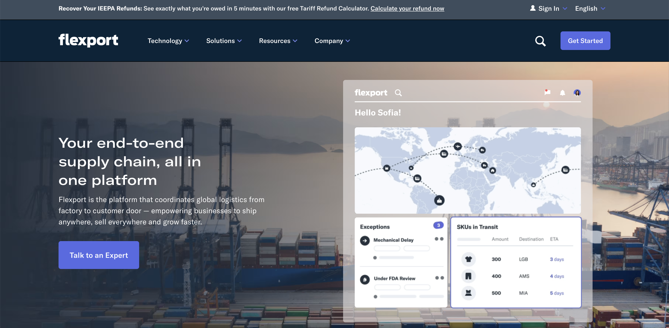Click the 'ETA' column header

554,239
